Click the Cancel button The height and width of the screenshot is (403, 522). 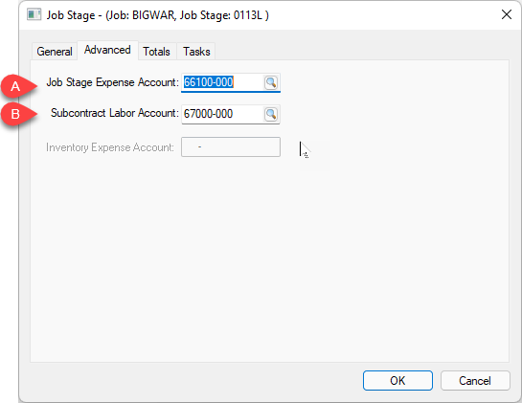[475, 380]
